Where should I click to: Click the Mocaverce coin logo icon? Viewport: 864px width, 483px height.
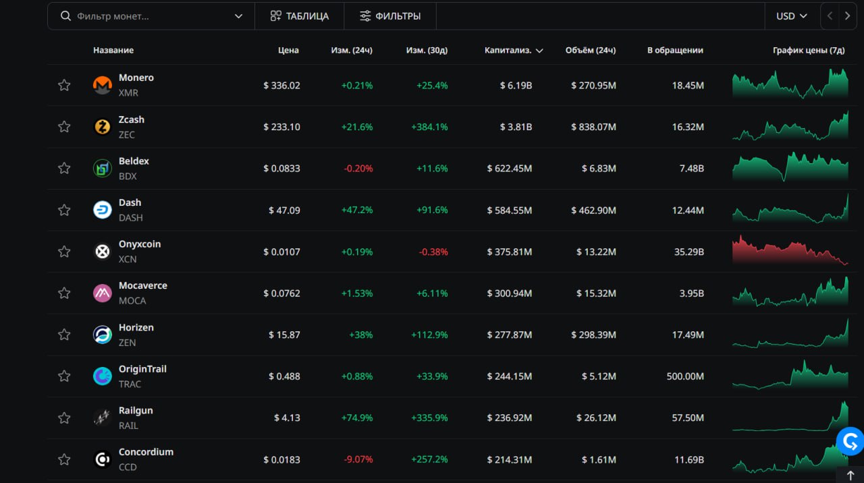coord(102,293)
